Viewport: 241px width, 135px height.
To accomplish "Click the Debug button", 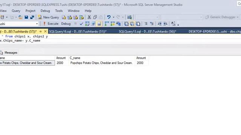I will coord(66,24).
